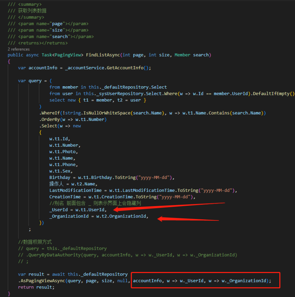Click the 操作人 property alias
This screenshot has width=295, height=297.
57,184
